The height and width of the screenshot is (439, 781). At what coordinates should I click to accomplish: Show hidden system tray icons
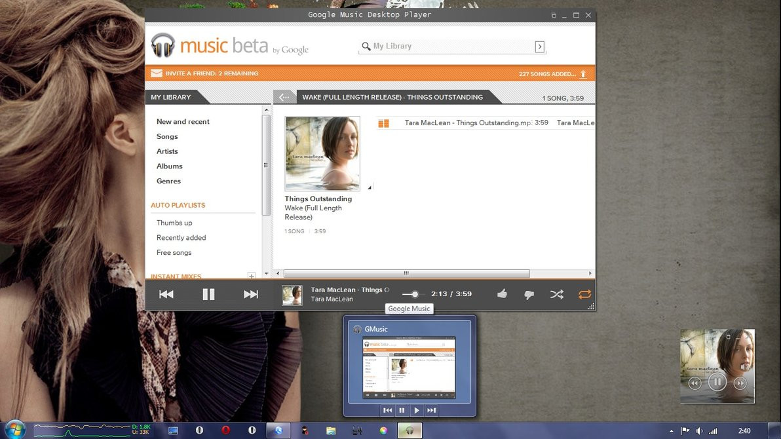[671, 431]
